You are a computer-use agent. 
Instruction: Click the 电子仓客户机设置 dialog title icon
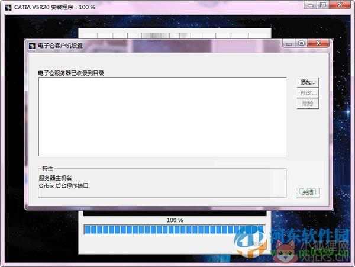pyautogui.click(x=32, y=46)
